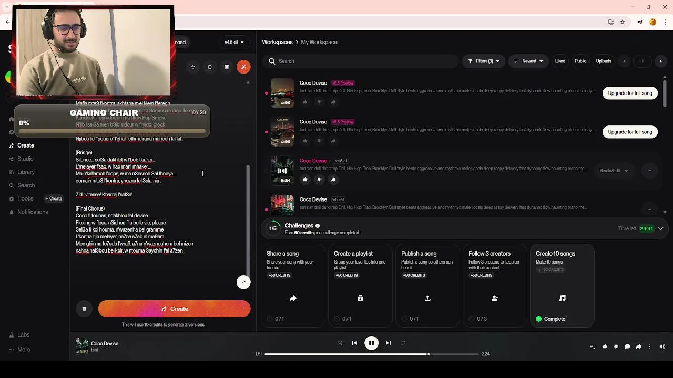Skip to next track in player
The width and height of the screenshot is (673, 378).
tap(388, 343)
